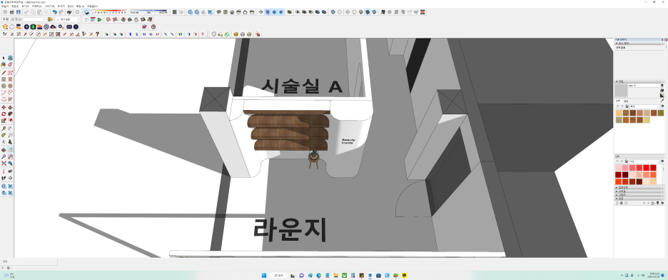Click the current material preview thumbnail
The image size is (668, 280).
(x=621, y=90)
